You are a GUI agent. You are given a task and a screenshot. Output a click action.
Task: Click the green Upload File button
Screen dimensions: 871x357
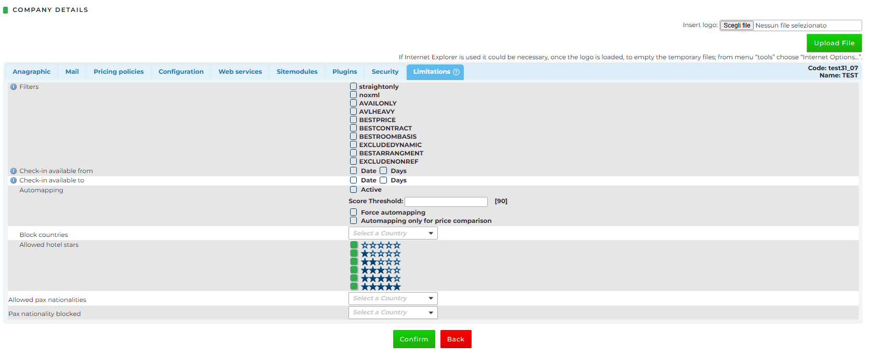pyautogui.click(x=834, y=43)
